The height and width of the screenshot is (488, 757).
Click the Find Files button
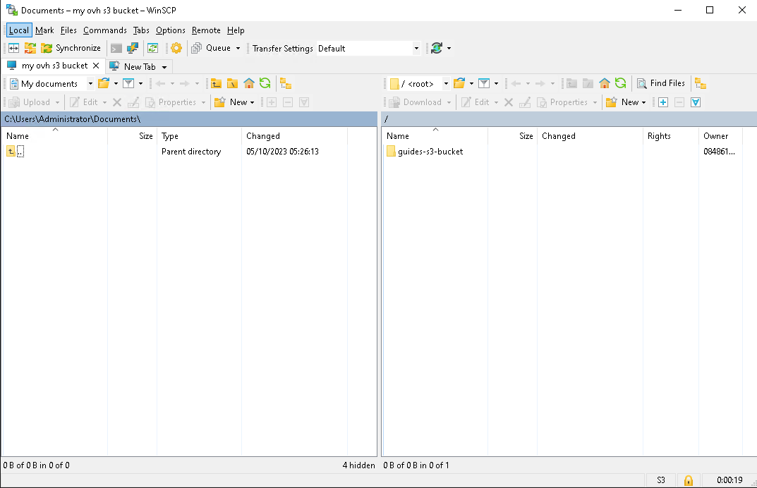pyautogui.click(x=661, y=83)
